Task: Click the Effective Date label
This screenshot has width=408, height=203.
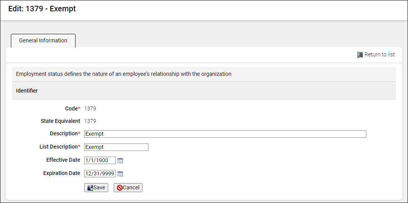Action: (63, 160)
